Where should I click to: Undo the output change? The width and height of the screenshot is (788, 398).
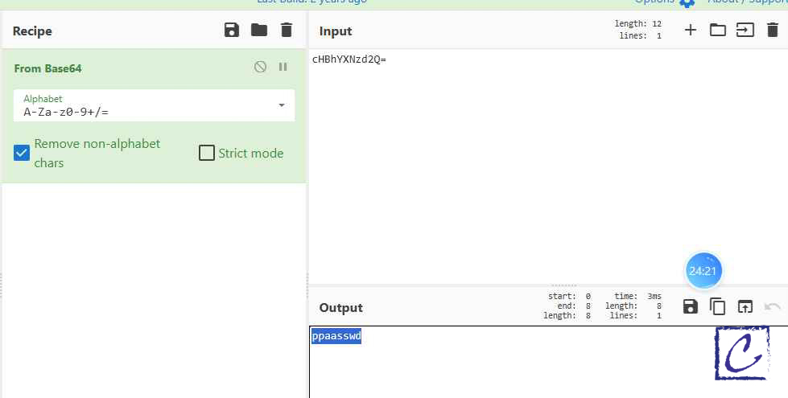click(x=773, y=306)
